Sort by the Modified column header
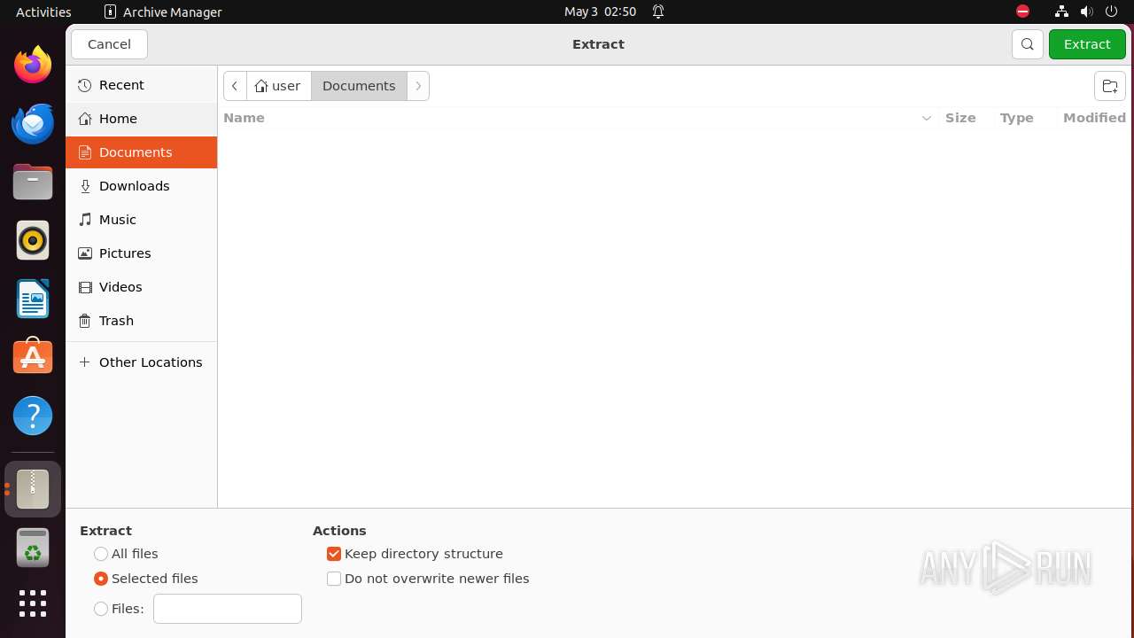Screen dimensions: 1134x638 click(1094, 118)
